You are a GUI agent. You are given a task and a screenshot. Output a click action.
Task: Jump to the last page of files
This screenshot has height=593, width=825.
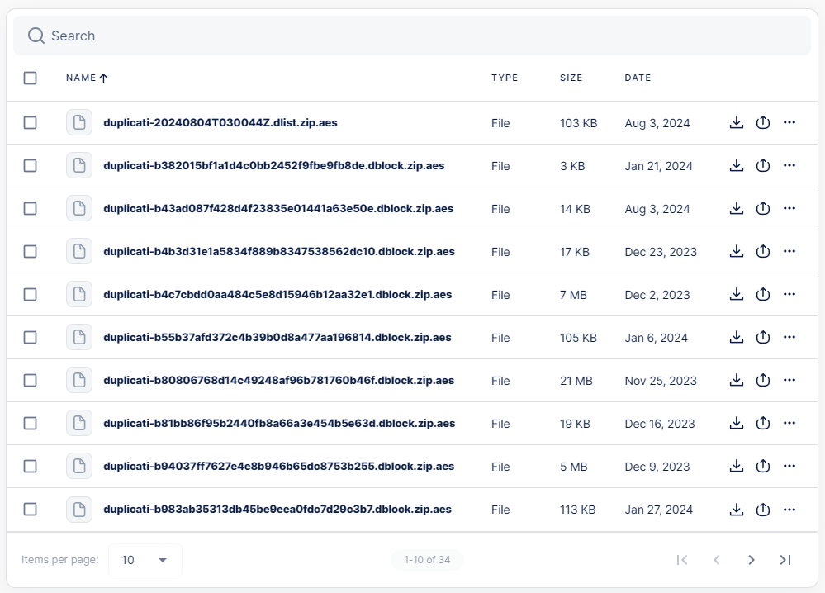(785, 560)
